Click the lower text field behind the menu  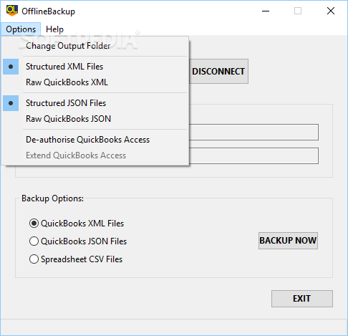(253, 156)
